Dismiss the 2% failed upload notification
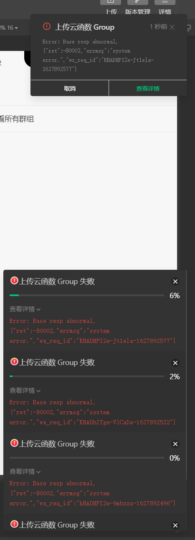This screenshot has height=540, width=195. [x=175, y=363]
